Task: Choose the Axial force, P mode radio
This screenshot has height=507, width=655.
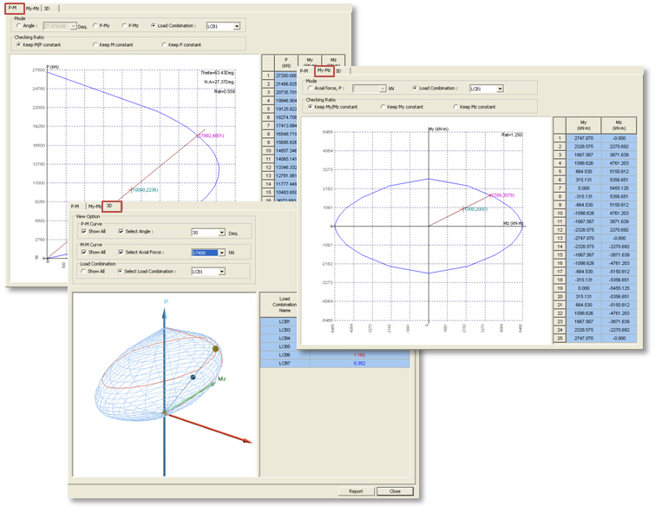Action: 310,89
